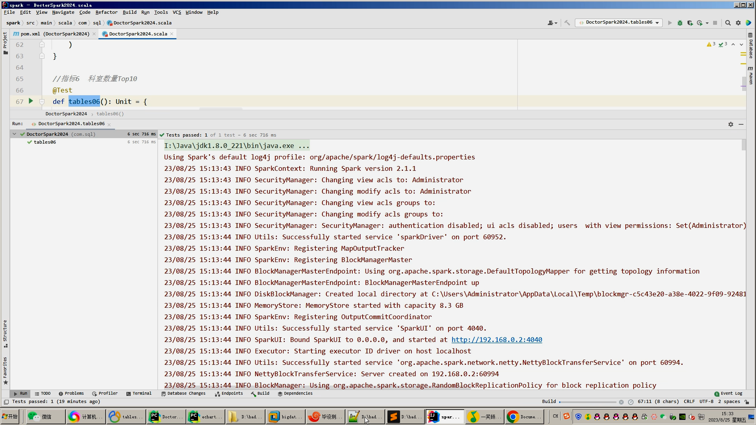This screenshot has height=425, width=756.
Task: Open the Event Log button
Action: tap(728, 394)
